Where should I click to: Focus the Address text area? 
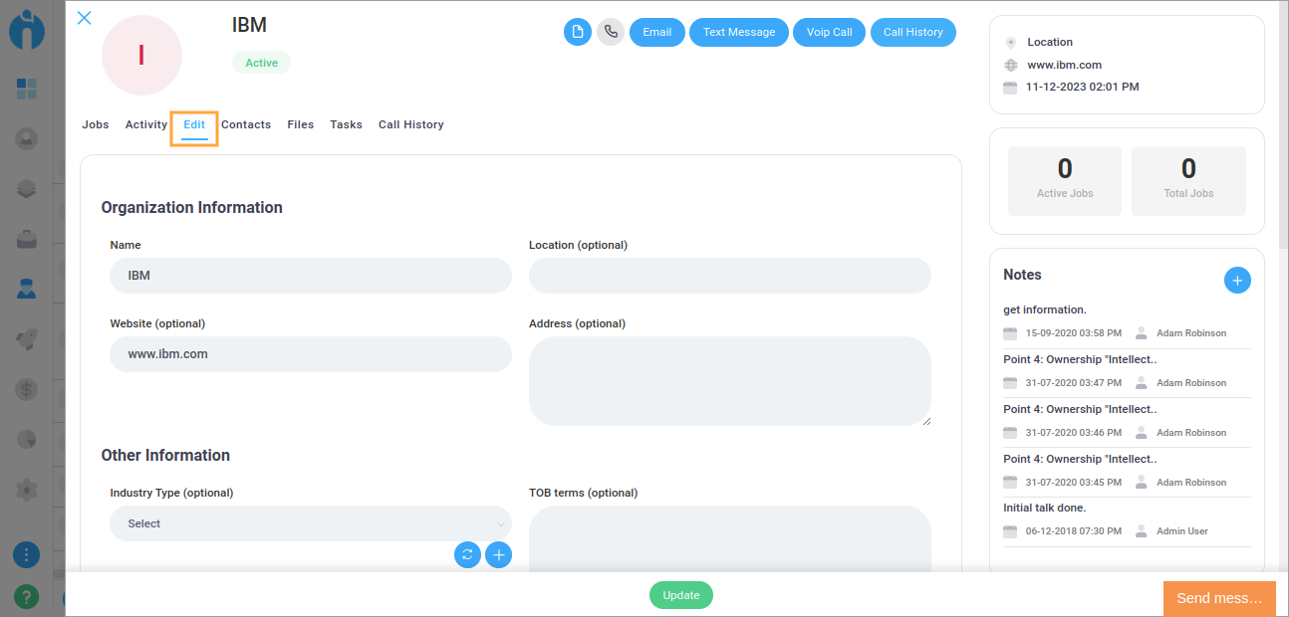tap(729, 380)
